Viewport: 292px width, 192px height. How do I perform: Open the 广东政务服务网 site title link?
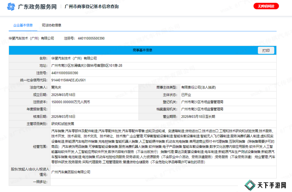tap(37, 7)
